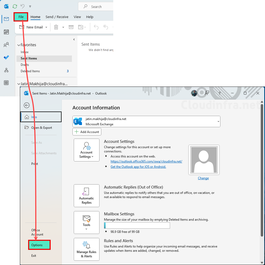Expand the New Email dropdown arrow
The width and height of the screenshot is (265, 265).
[46, 27]
